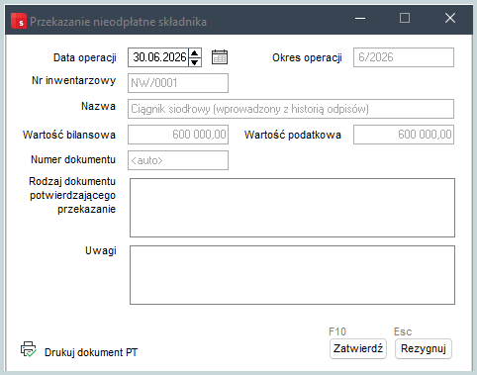The width and height of the screenshot is (477, 375).
Task: Click the red app icon in title bar
Action: coord(19,21)
